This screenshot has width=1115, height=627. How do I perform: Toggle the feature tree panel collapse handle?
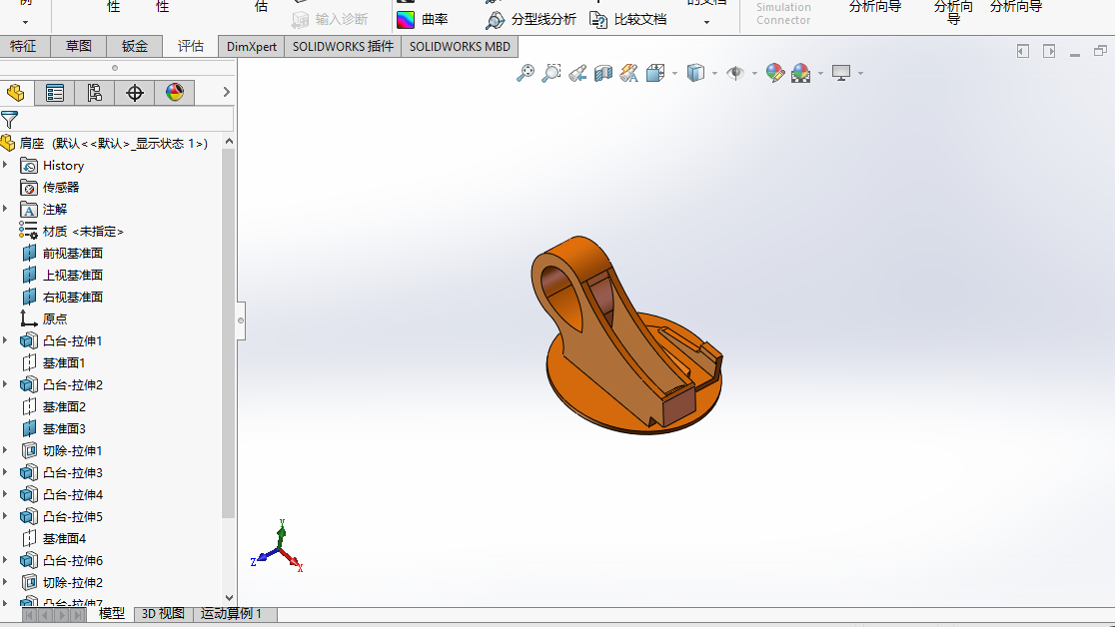tap(241, 320)
